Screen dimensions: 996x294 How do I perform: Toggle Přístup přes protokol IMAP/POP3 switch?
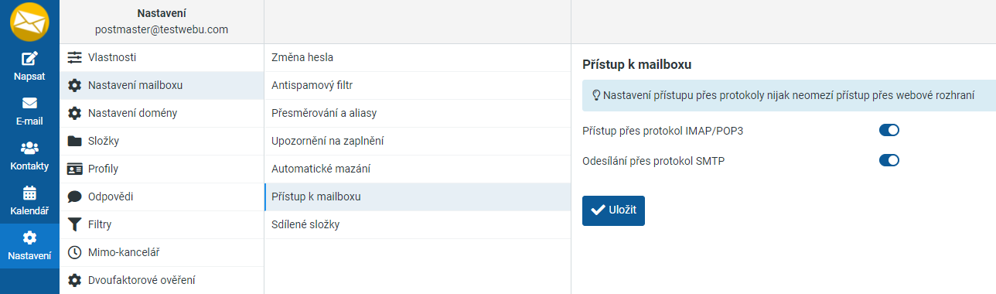[889, 130]
